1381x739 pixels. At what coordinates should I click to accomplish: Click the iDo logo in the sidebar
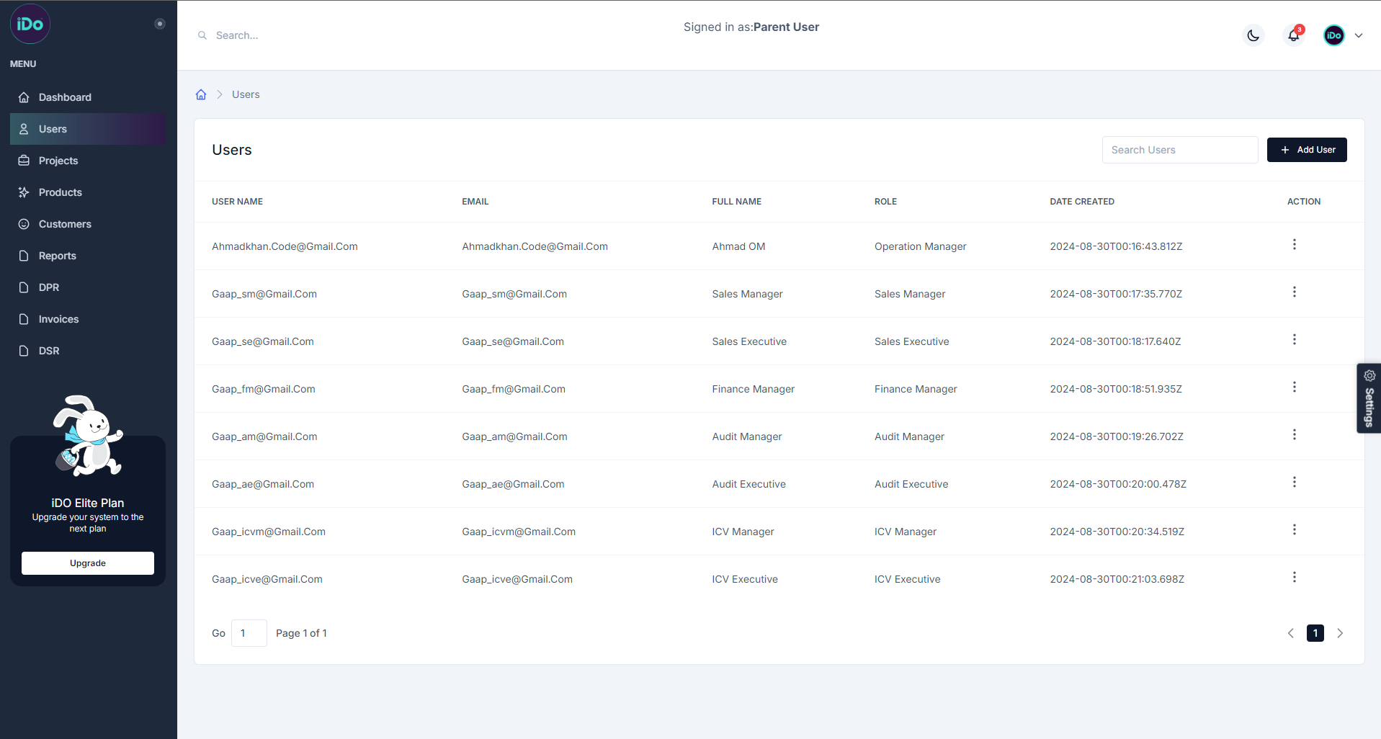30,24
